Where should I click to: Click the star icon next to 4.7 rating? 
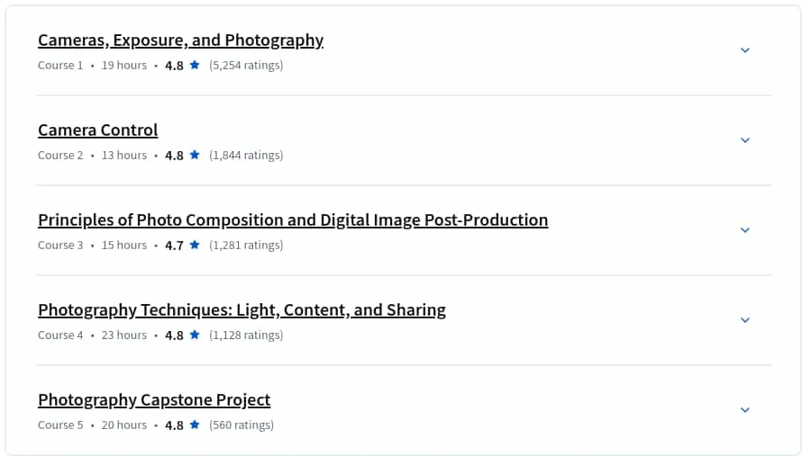click(x=195, y=245)
